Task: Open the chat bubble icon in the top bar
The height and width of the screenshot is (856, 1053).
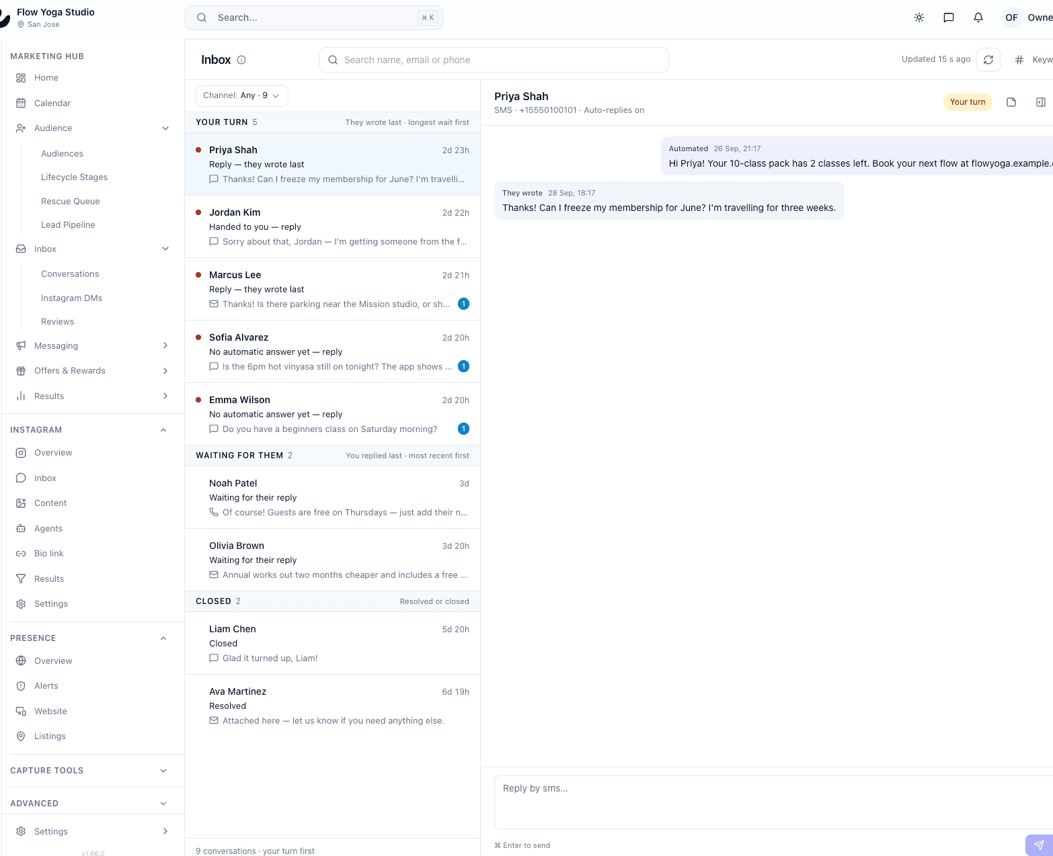Action: pyautogui.click(x=949, y=17)
